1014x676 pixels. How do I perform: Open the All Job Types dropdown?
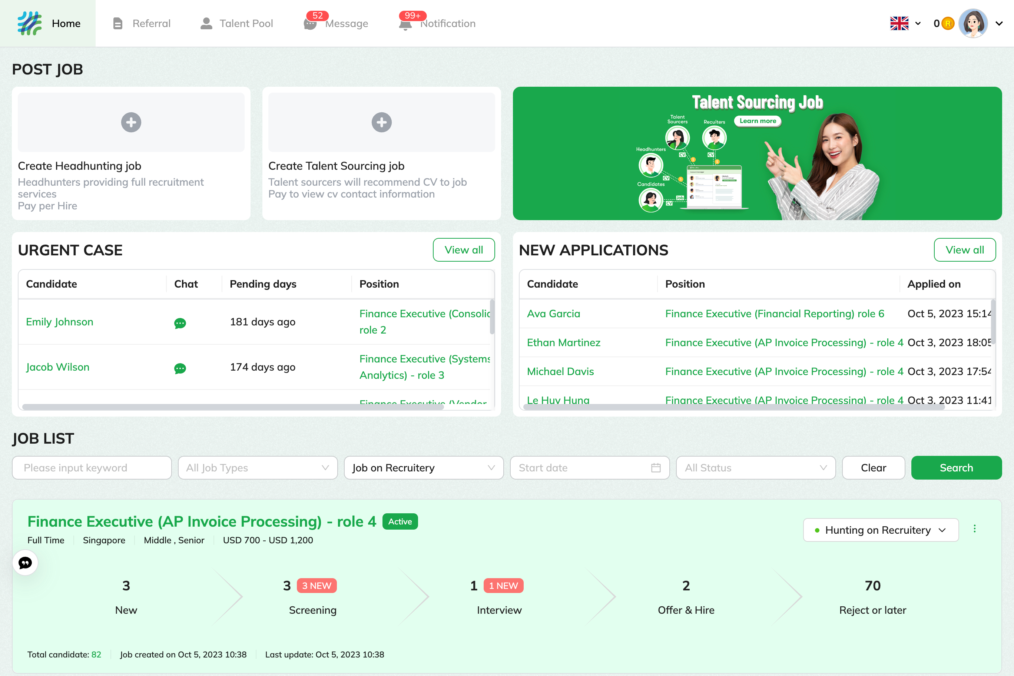click(x=257, y=468)
